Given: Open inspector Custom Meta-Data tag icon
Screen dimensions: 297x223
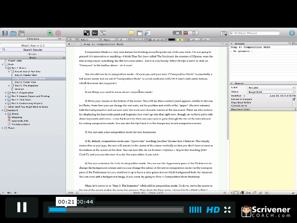Looking at the screenshot, I should [254, 193].
